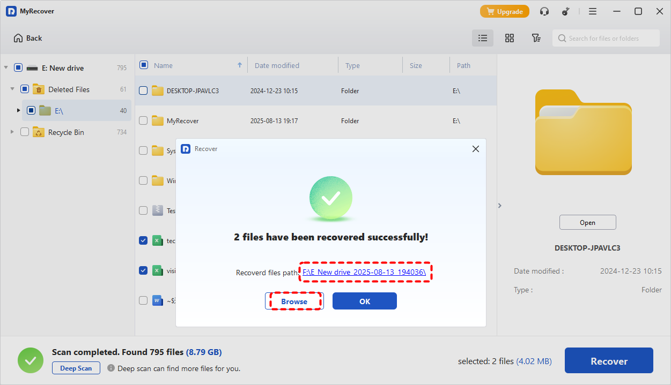This screenshot has width=671, height=385.
Task: Click the blue Recover button
Action: pos(609,360)
